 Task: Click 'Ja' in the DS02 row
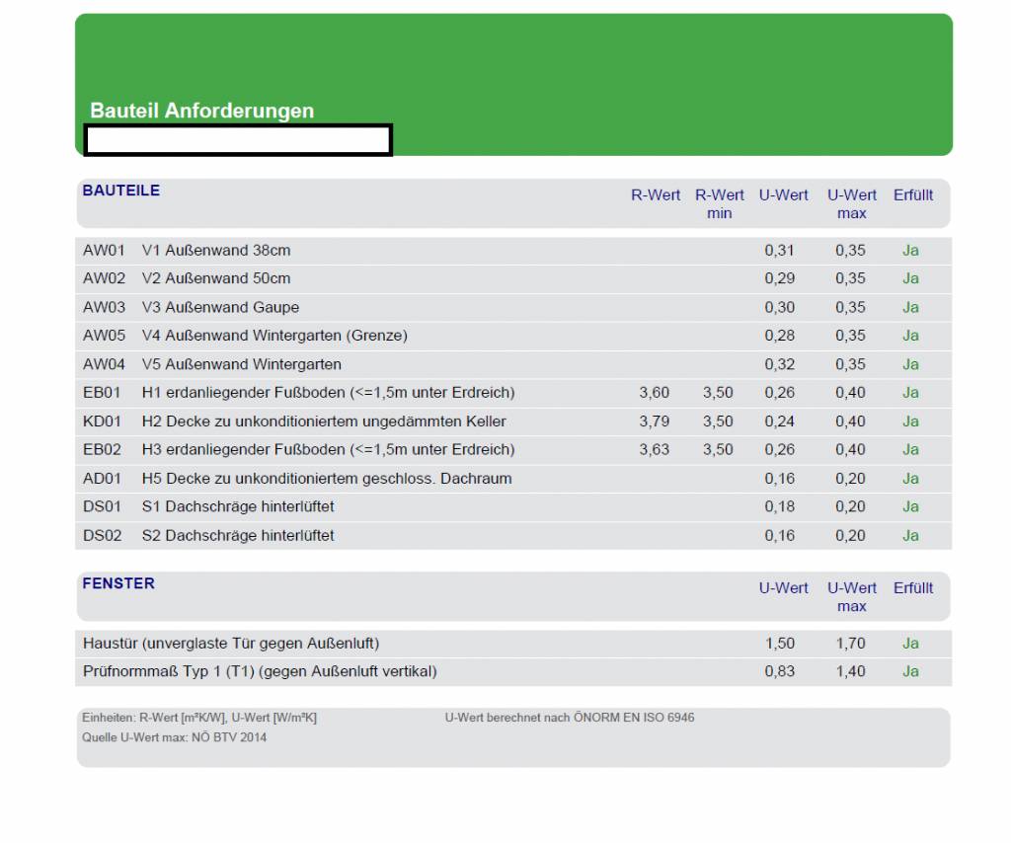pos(910,536)
